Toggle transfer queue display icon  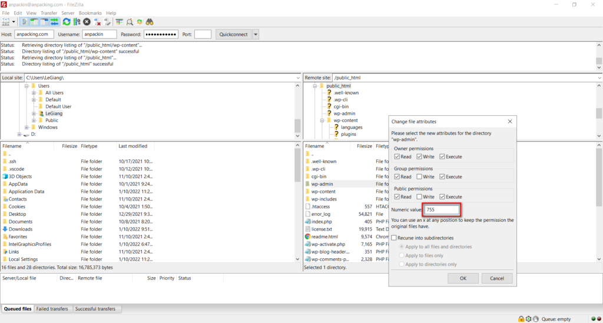click(x=54, y=22)
